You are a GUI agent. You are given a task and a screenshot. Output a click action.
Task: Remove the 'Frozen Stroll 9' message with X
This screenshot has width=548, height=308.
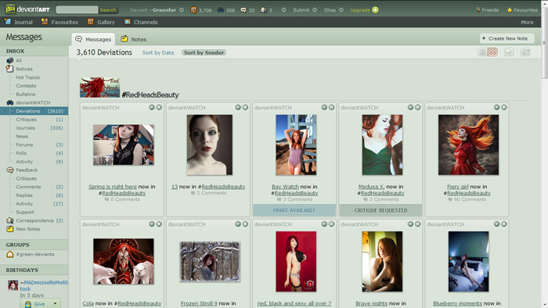pyautogui.click(x=245, y=224)
